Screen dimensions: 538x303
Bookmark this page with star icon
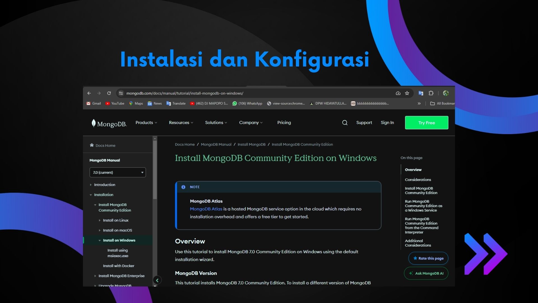point(407,93)
